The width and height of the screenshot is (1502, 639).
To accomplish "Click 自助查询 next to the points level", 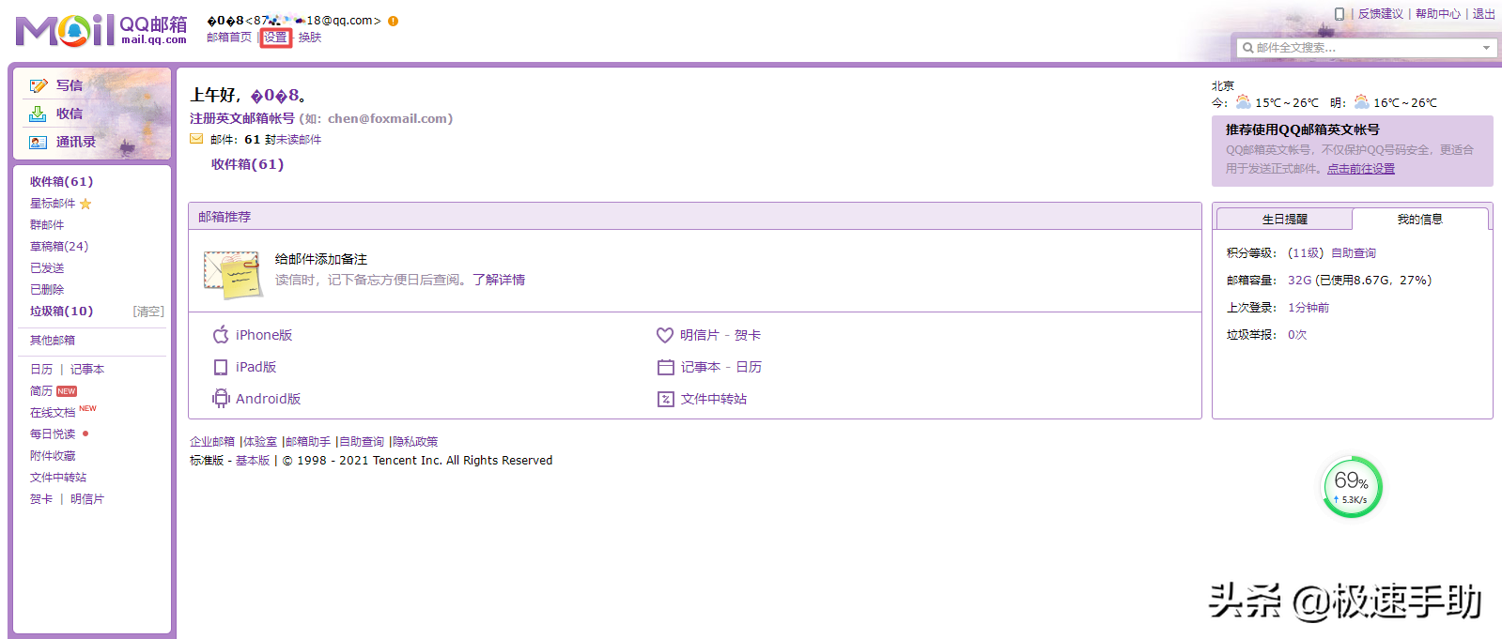I will (x=1354, y=253).
